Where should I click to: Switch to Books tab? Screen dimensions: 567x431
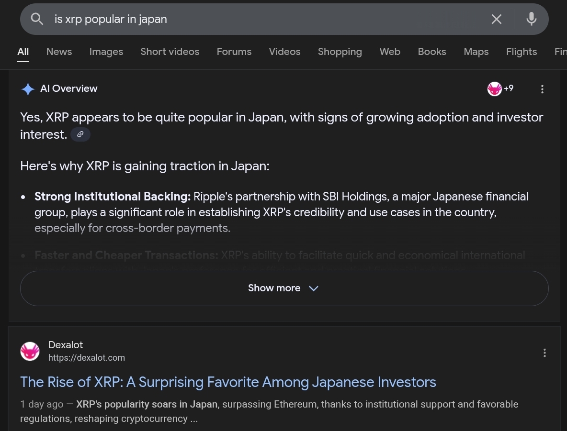432,52
